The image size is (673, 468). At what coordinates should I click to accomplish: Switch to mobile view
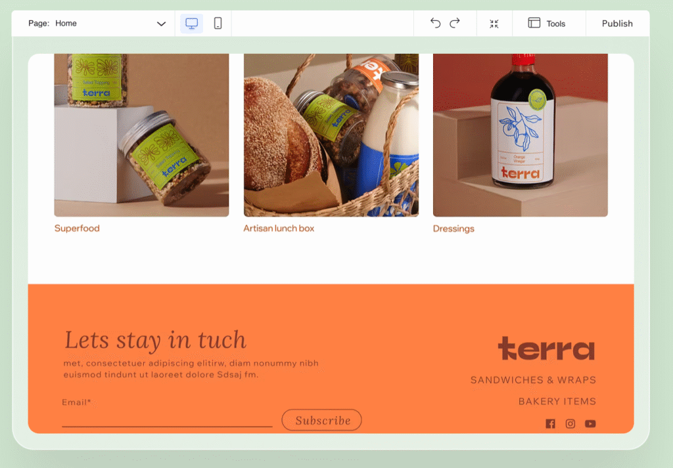pyautogui.click(x=218, y=24)
